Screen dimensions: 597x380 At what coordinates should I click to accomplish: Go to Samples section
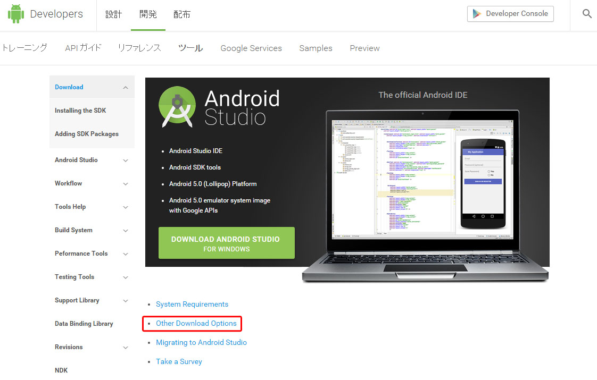click(x=316, y=48)
